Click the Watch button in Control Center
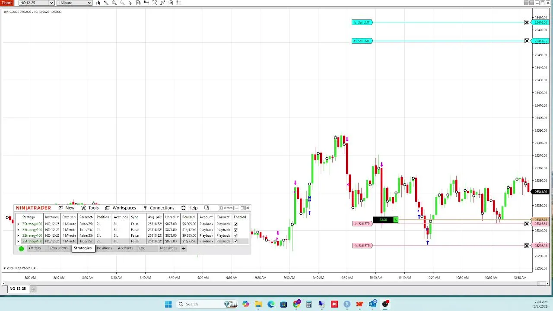This screenshot has height=311, width=553. pyautogui.click(x=226, y=208)
